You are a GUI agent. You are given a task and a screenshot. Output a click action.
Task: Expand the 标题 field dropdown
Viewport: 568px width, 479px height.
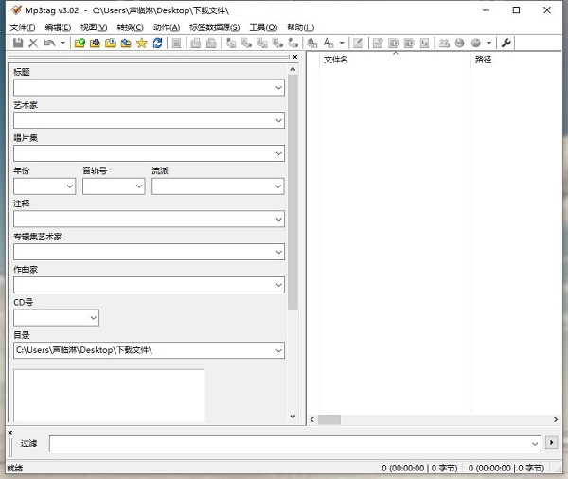pyautogui.click(x=278, y=88)
